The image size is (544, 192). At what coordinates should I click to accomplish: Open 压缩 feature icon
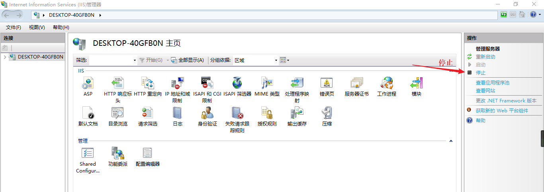(x=327, y=113)
